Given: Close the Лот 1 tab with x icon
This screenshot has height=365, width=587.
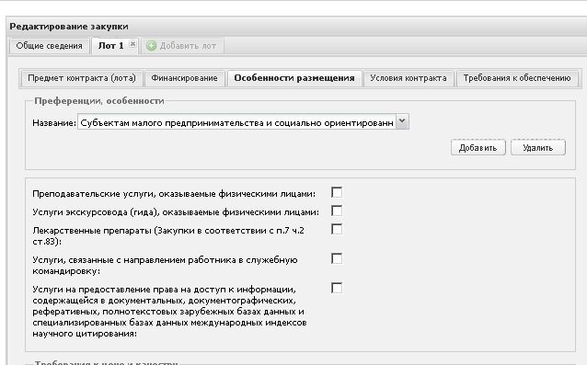Looking at the screenshot, I should (132, 44).
